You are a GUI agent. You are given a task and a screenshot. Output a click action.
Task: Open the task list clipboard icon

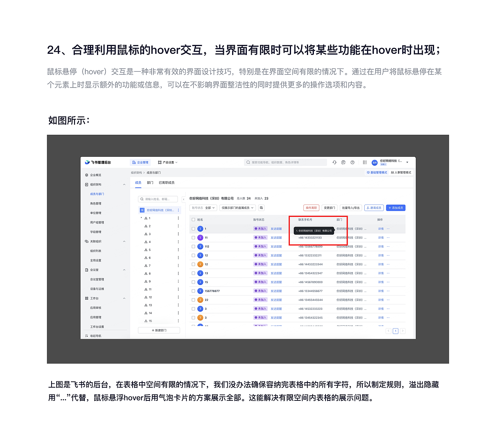(343, 162)
